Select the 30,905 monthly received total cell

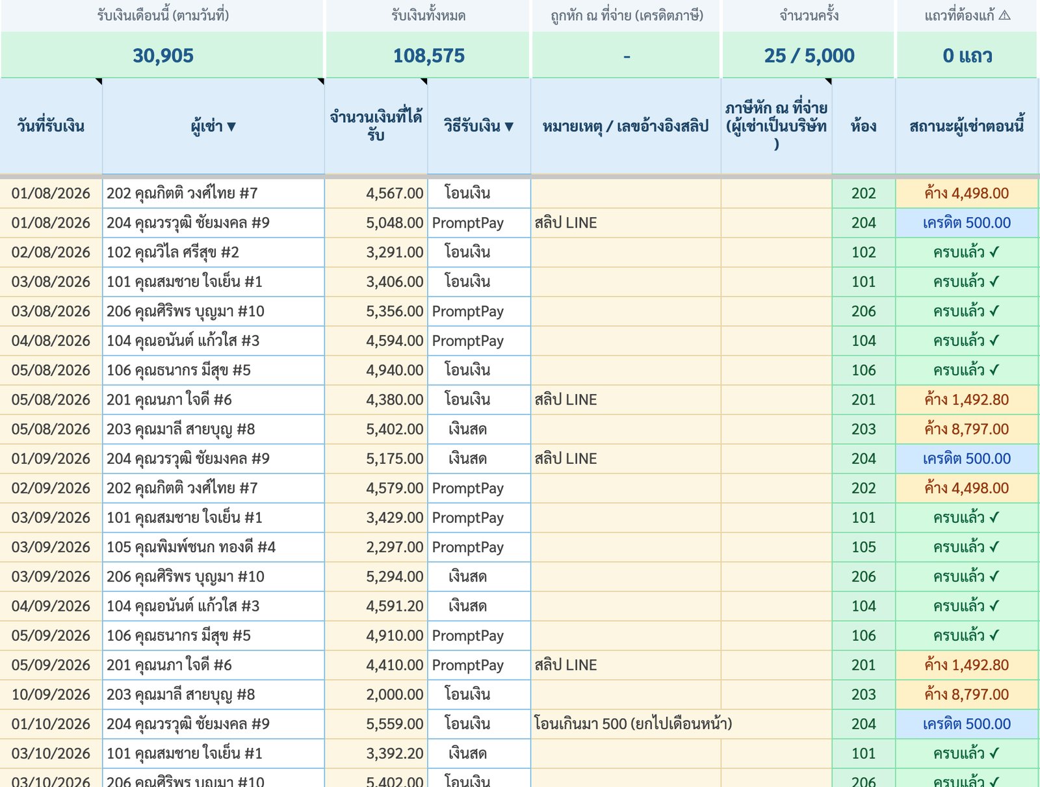pyautogui.click(x=162, y=55)
